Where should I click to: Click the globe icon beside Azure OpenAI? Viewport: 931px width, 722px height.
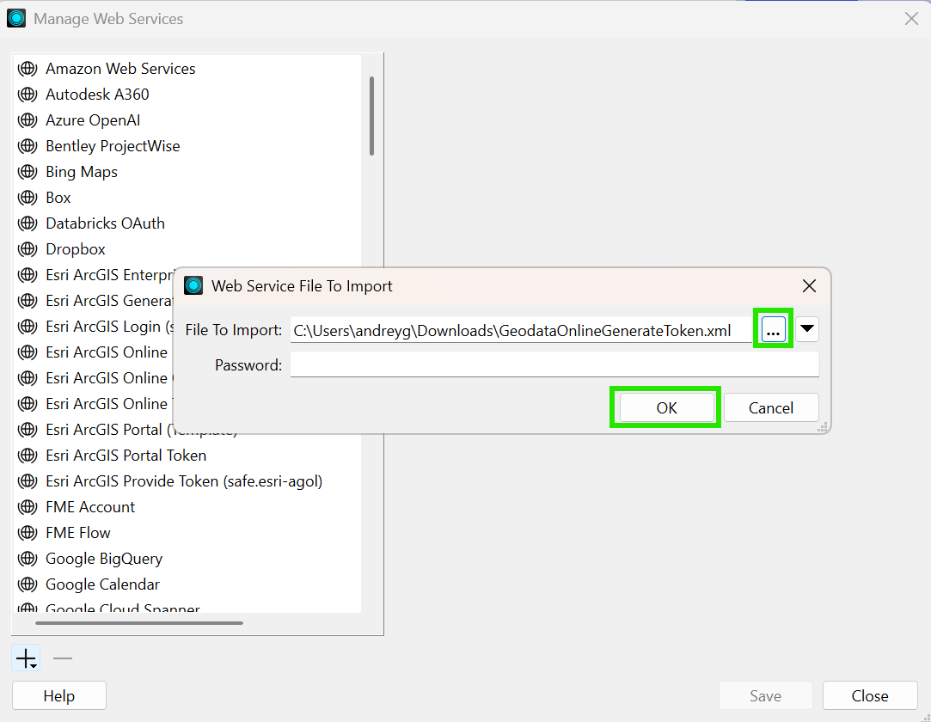pyautogui.click(x=28, y=120)
